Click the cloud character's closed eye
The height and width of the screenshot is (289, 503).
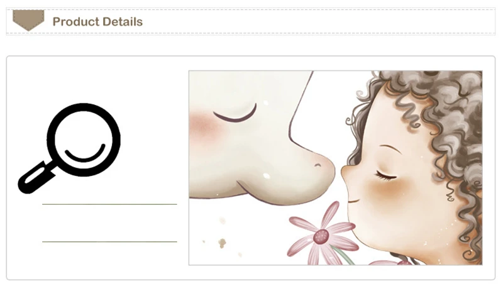(235, 114)
